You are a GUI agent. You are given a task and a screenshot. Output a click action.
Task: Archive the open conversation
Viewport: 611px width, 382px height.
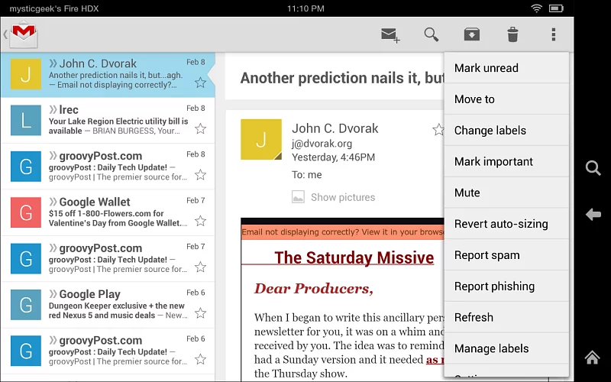point(471,34)
